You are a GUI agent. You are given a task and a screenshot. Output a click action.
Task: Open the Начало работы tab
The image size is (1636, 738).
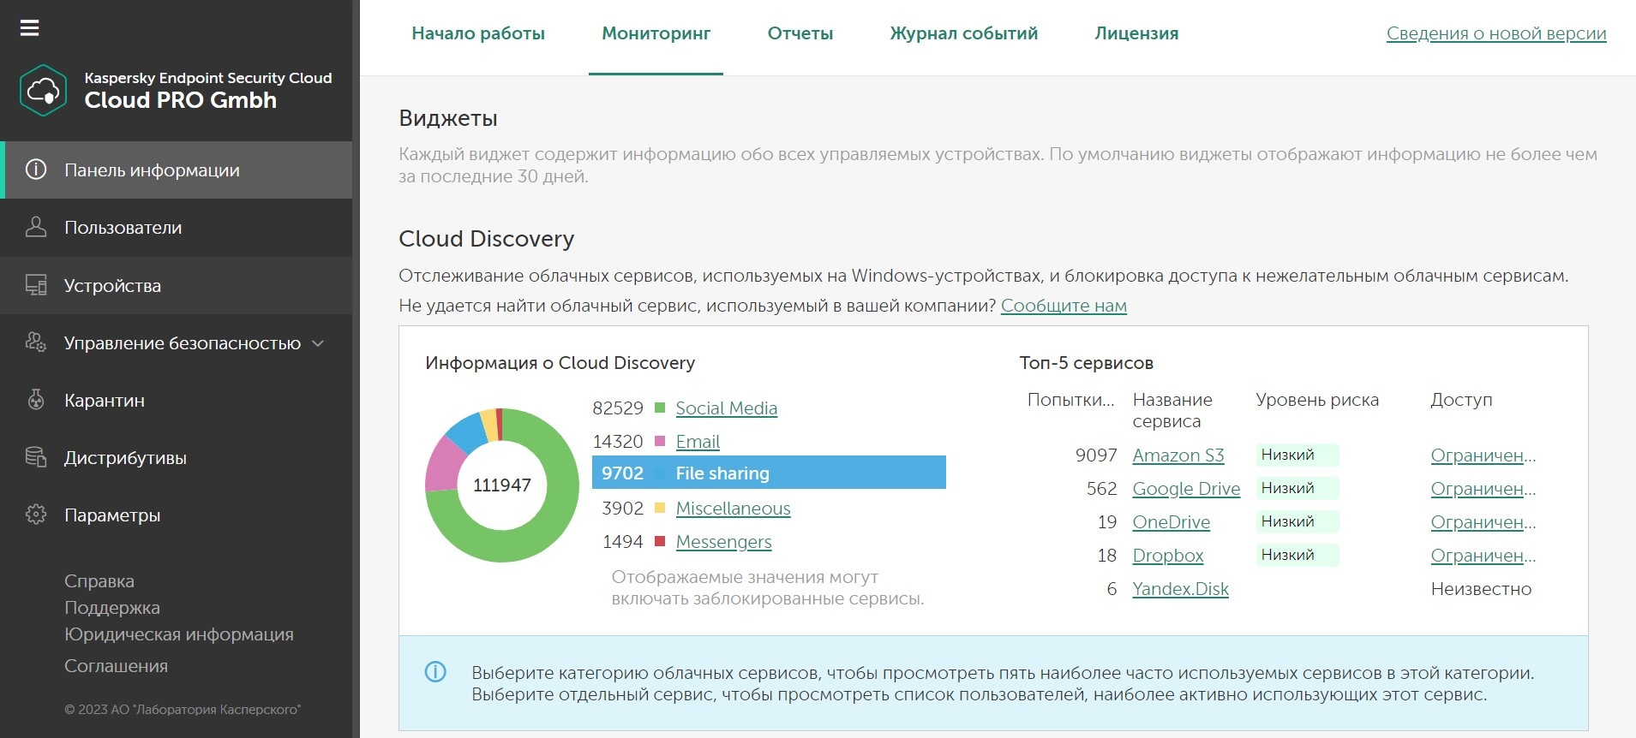point(478,33)
